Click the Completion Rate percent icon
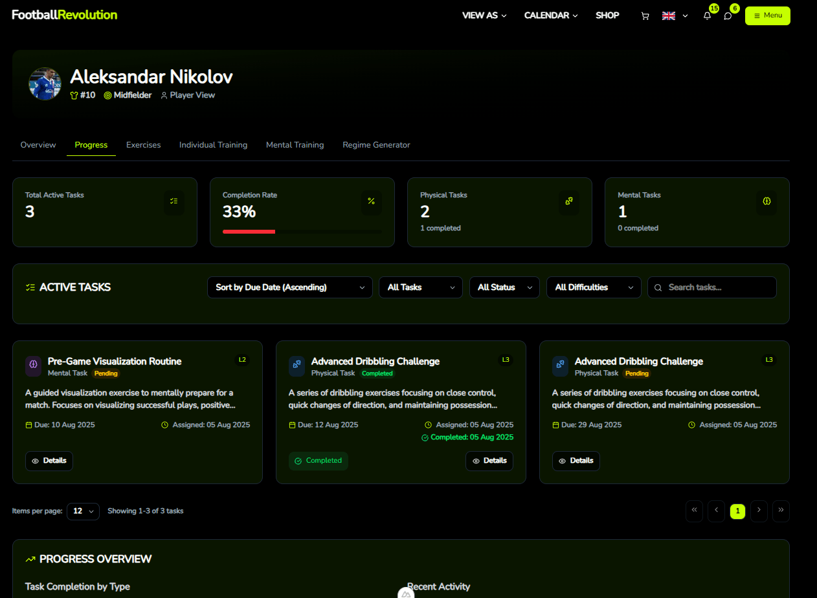This screenshot has height=598, width=817. (x=371, y=201)
